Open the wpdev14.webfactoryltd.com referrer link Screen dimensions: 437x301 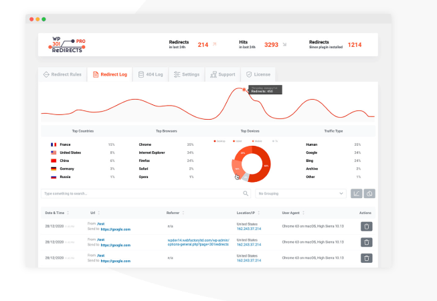point(198,242)
